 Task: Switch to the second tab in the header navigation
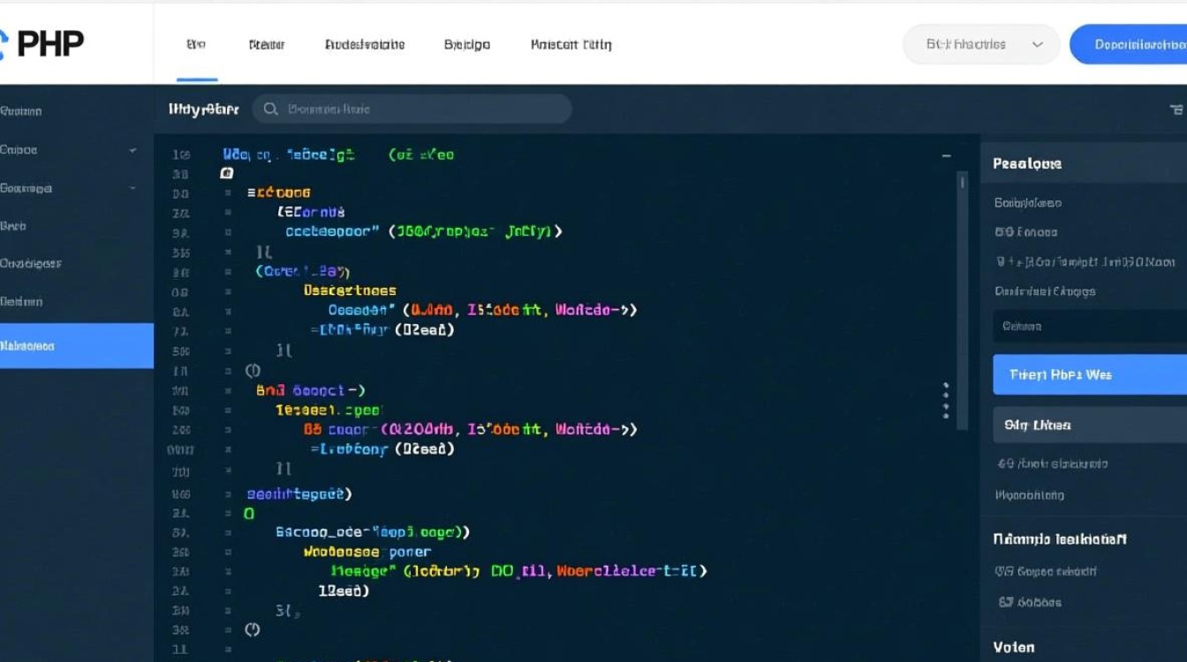(267, 44)
